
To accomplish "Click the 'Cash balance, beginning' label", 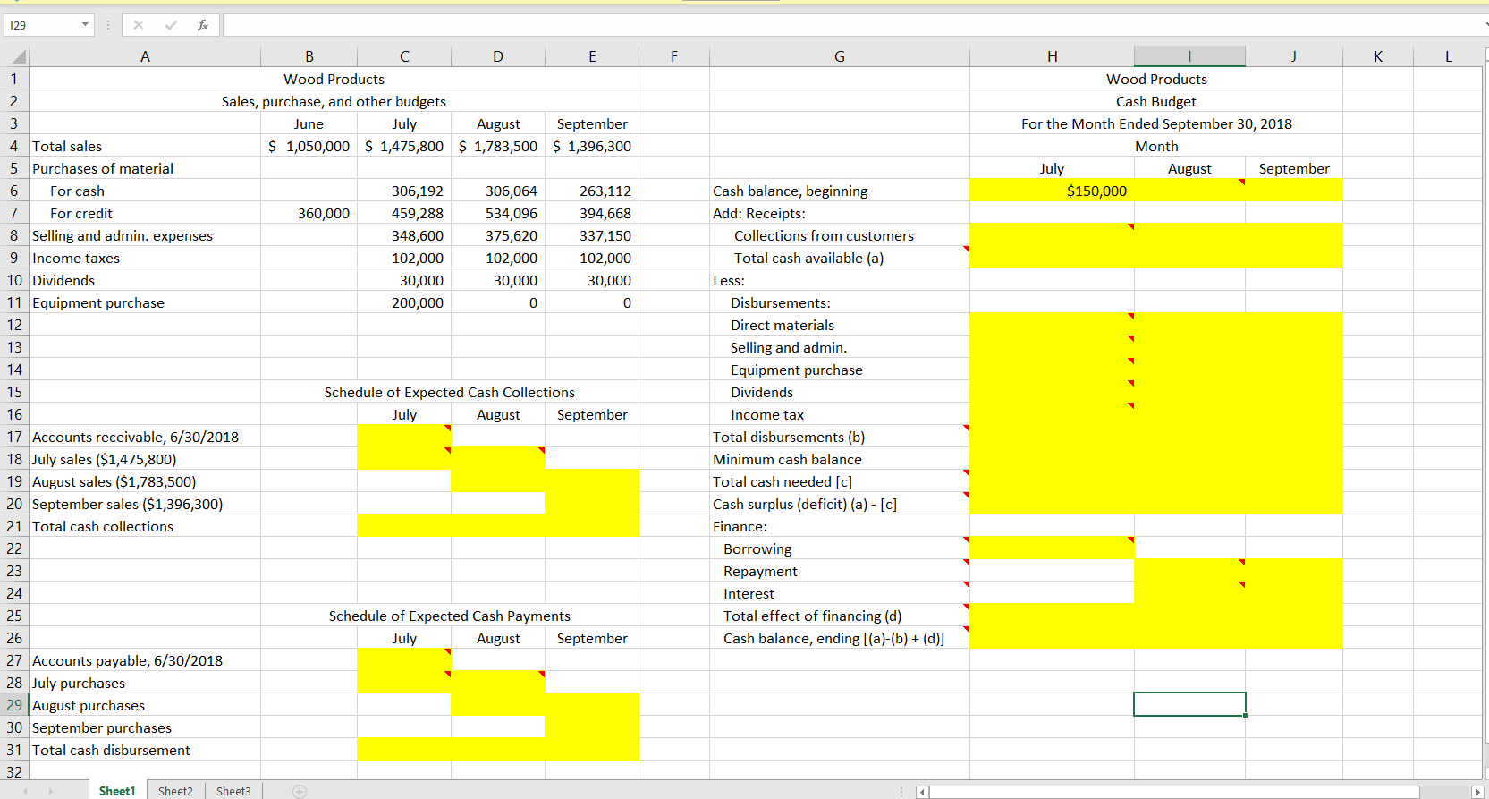I will pos(790,191).
